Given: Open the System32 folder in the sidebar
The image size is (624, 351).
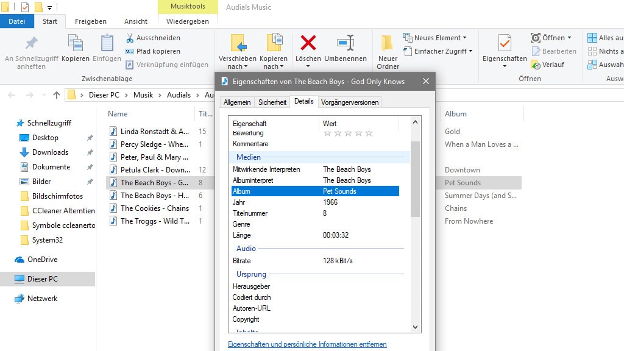Looking at the screenshot, I should [x=48, y=240].
